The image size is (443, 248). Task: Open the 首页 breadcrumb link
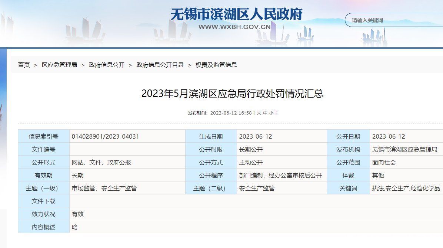24,65
